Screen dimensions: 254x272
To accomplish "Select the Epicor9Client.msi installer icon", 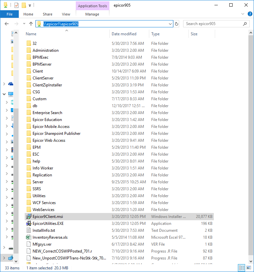I will tap(29, 217).
